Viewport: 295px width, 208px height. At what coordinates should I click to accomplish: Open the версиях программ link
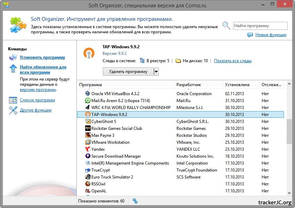pos(38,90)
